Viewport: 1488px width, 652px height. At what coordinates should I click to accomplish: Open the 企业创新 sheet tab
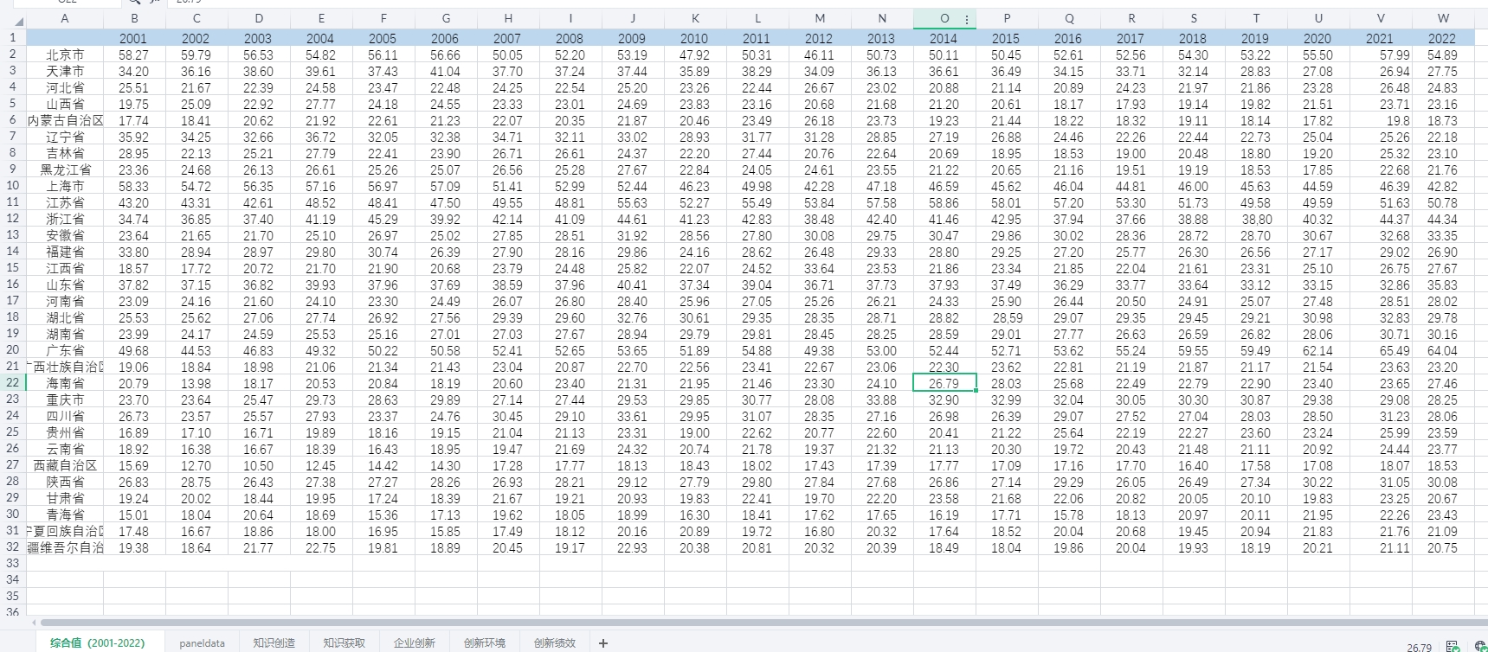[414, 642]
